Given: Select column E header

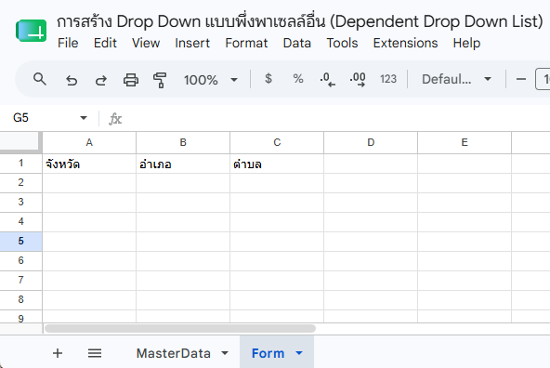Looking at the screenshot, I should click(465, 142).
